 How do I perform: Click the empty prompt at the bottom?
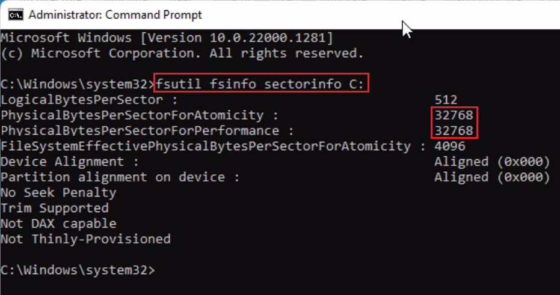click(x=78, y=270)
